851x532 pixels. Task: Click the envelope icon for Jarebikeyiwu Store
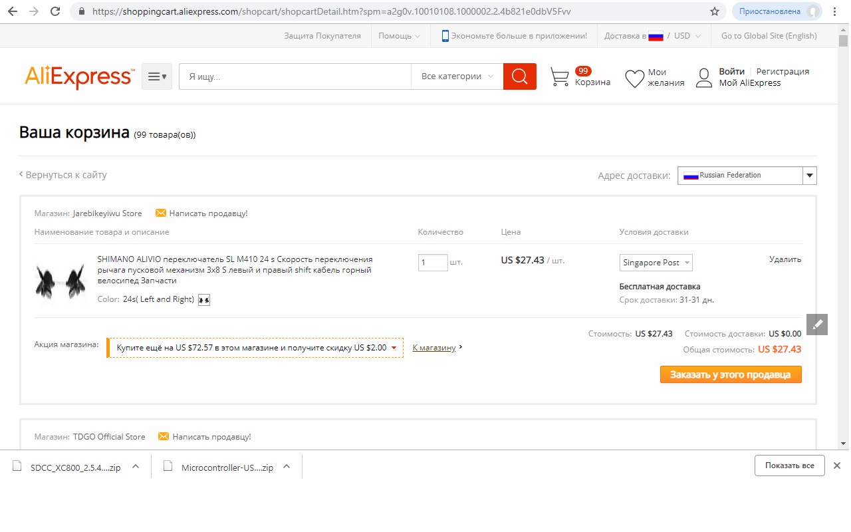click(x=160, y=213)
